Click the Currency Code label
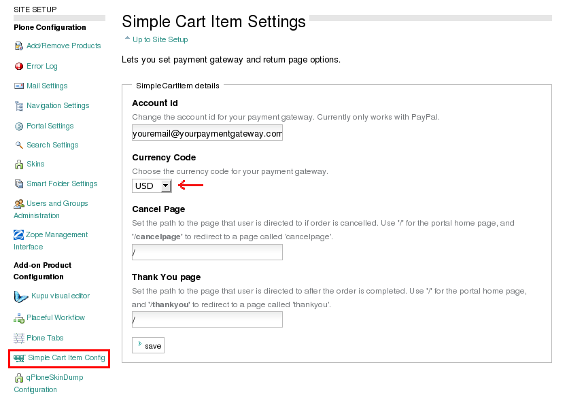 click(x=164, y=158)
